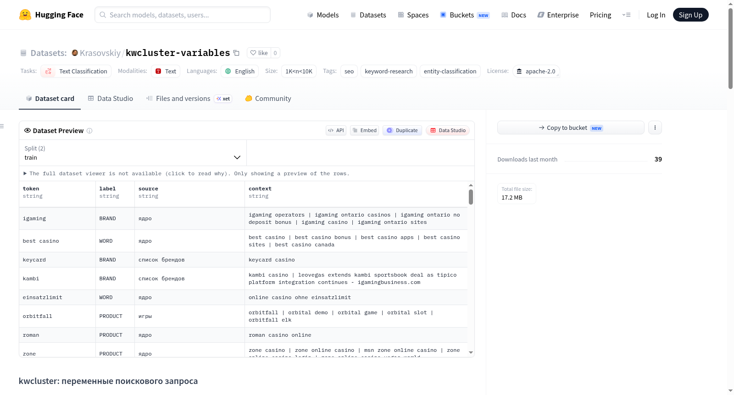Click the keycard casino context cell
The width and height of the screenshot is (734, 395).
[356, 260]
